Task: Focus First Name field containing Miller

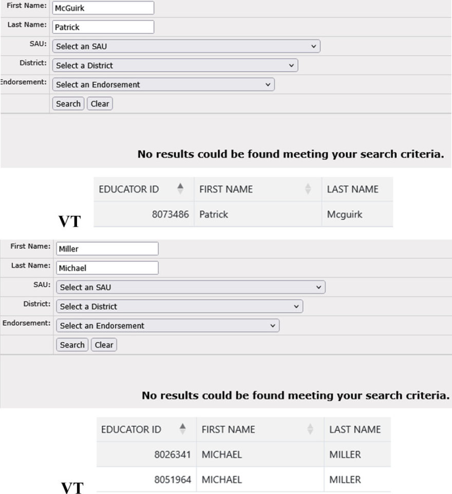Action: tap(107, 249)
